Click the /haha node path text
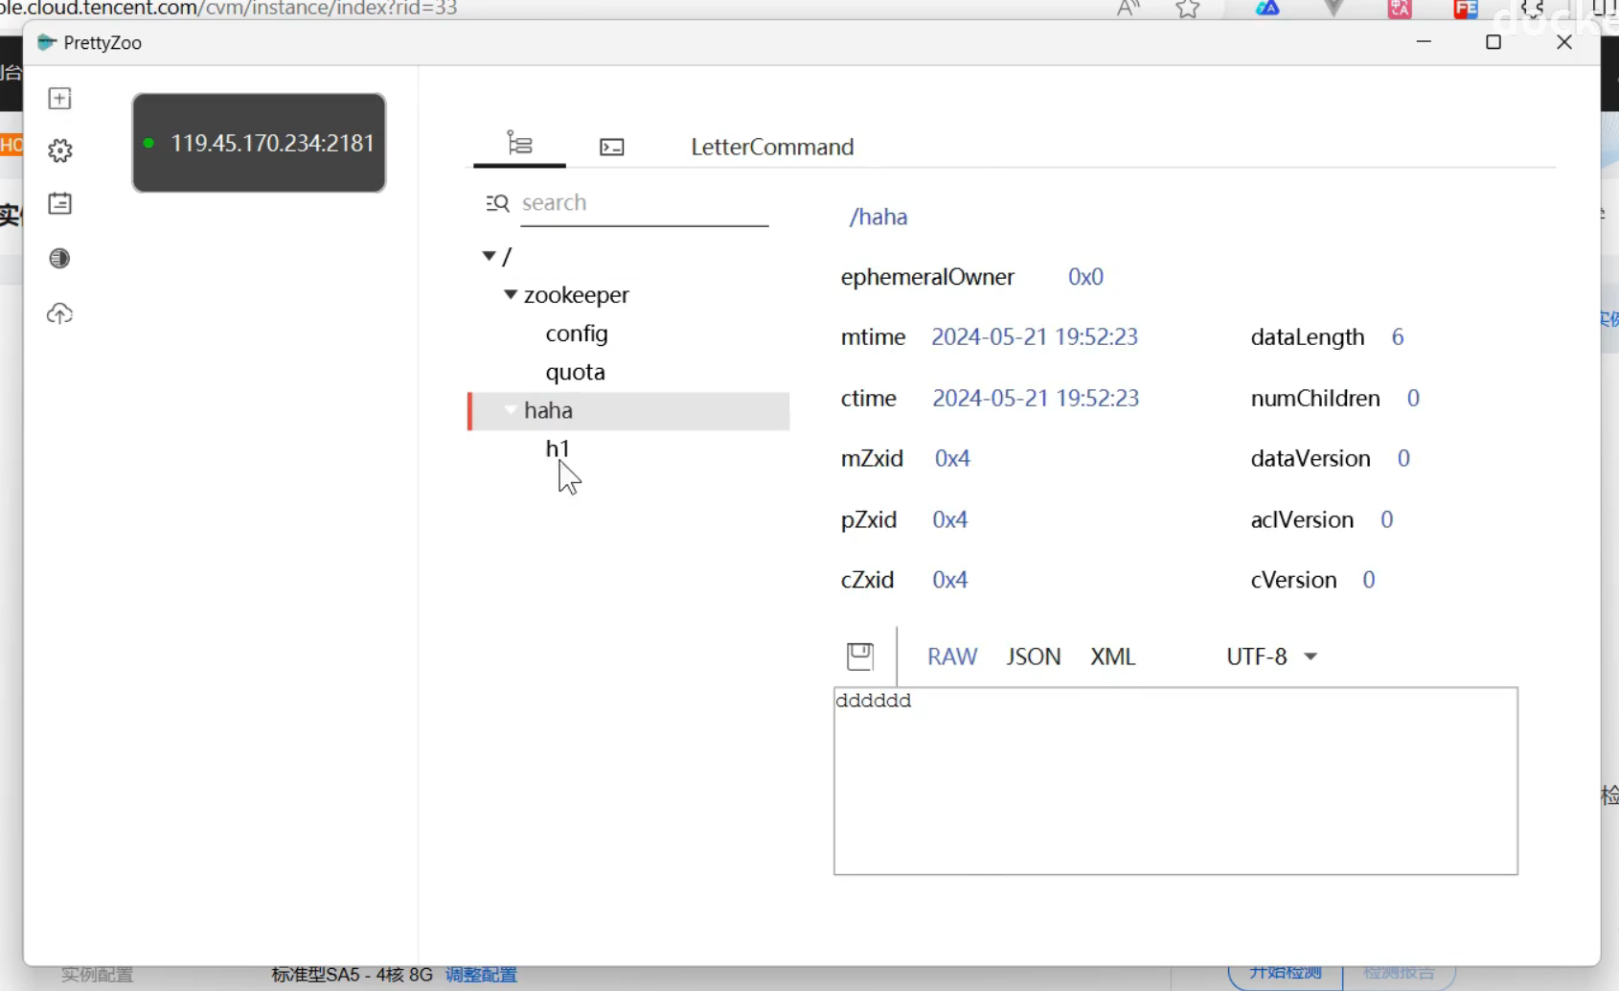Screen dimensions: 1619x991 tap(878, 217)
